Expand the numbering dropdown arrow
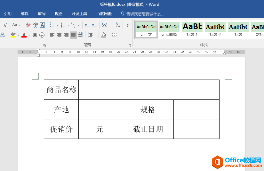The image size is (264, 171). [68, 25]
